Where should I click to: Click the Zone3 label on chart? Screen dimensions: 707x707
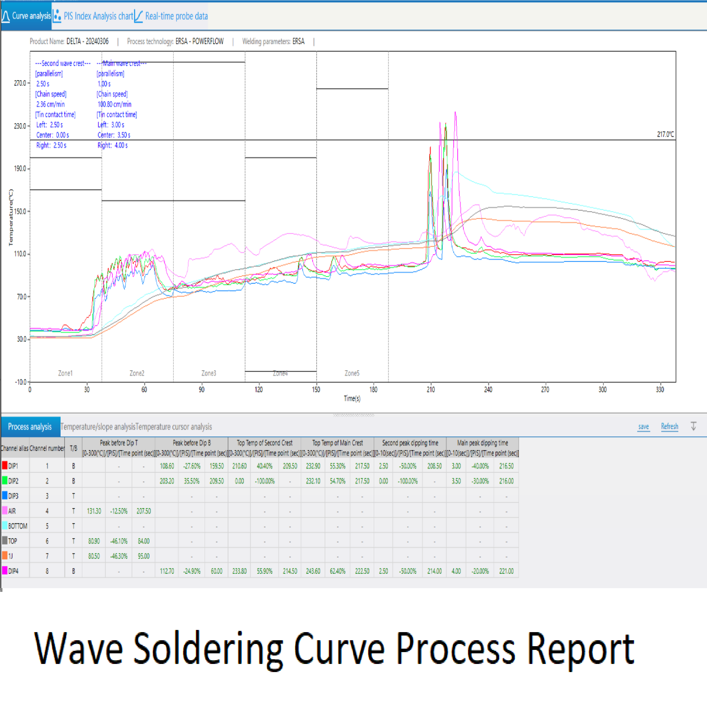(x=209, y=373)
